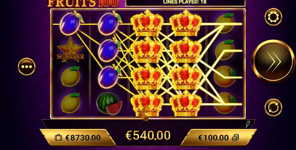This screenshot has width=296, height=150.
Task: Click the autoplay circular arrows icon
Action: click(273, 107)
